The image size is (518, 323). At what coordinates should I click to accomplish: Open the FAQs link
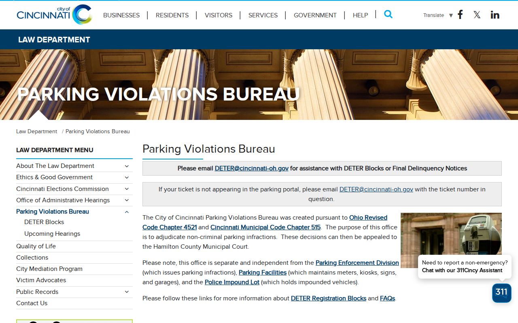tap(387, 298)
